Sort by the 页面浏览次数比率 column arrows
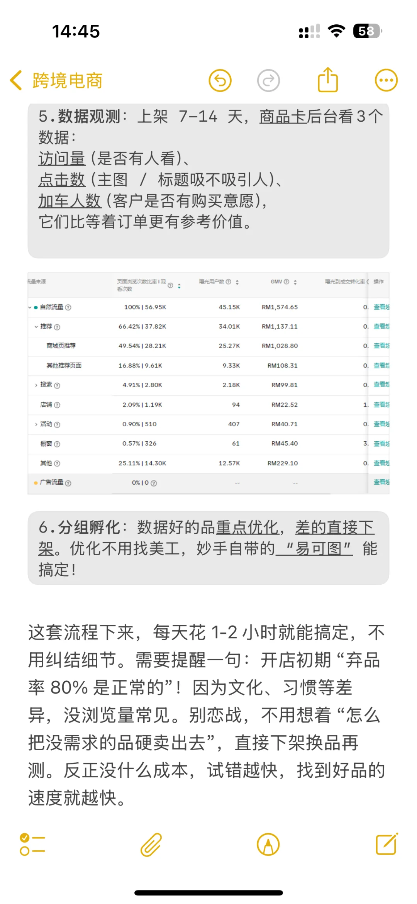417x904 pixels. pos(179,286)
